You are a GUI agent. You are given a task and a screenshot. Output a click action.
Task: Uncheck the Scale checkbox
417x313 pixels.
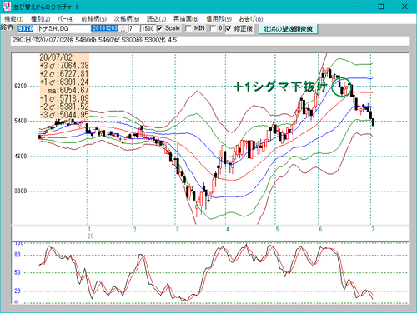point(160,28)
